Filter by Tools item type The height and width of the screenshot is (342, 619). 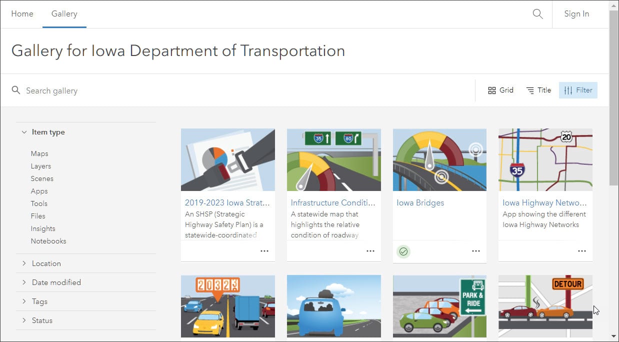[39, 203]
